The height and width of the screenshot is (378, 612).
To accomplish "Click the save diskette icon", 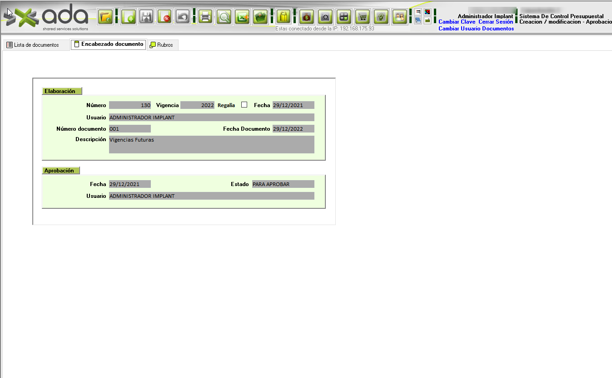I will point(146,17).
